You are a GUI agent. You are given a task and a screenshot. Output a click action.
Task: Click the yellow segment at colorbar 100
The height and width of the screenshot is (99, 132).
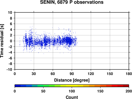click(72, 86)
